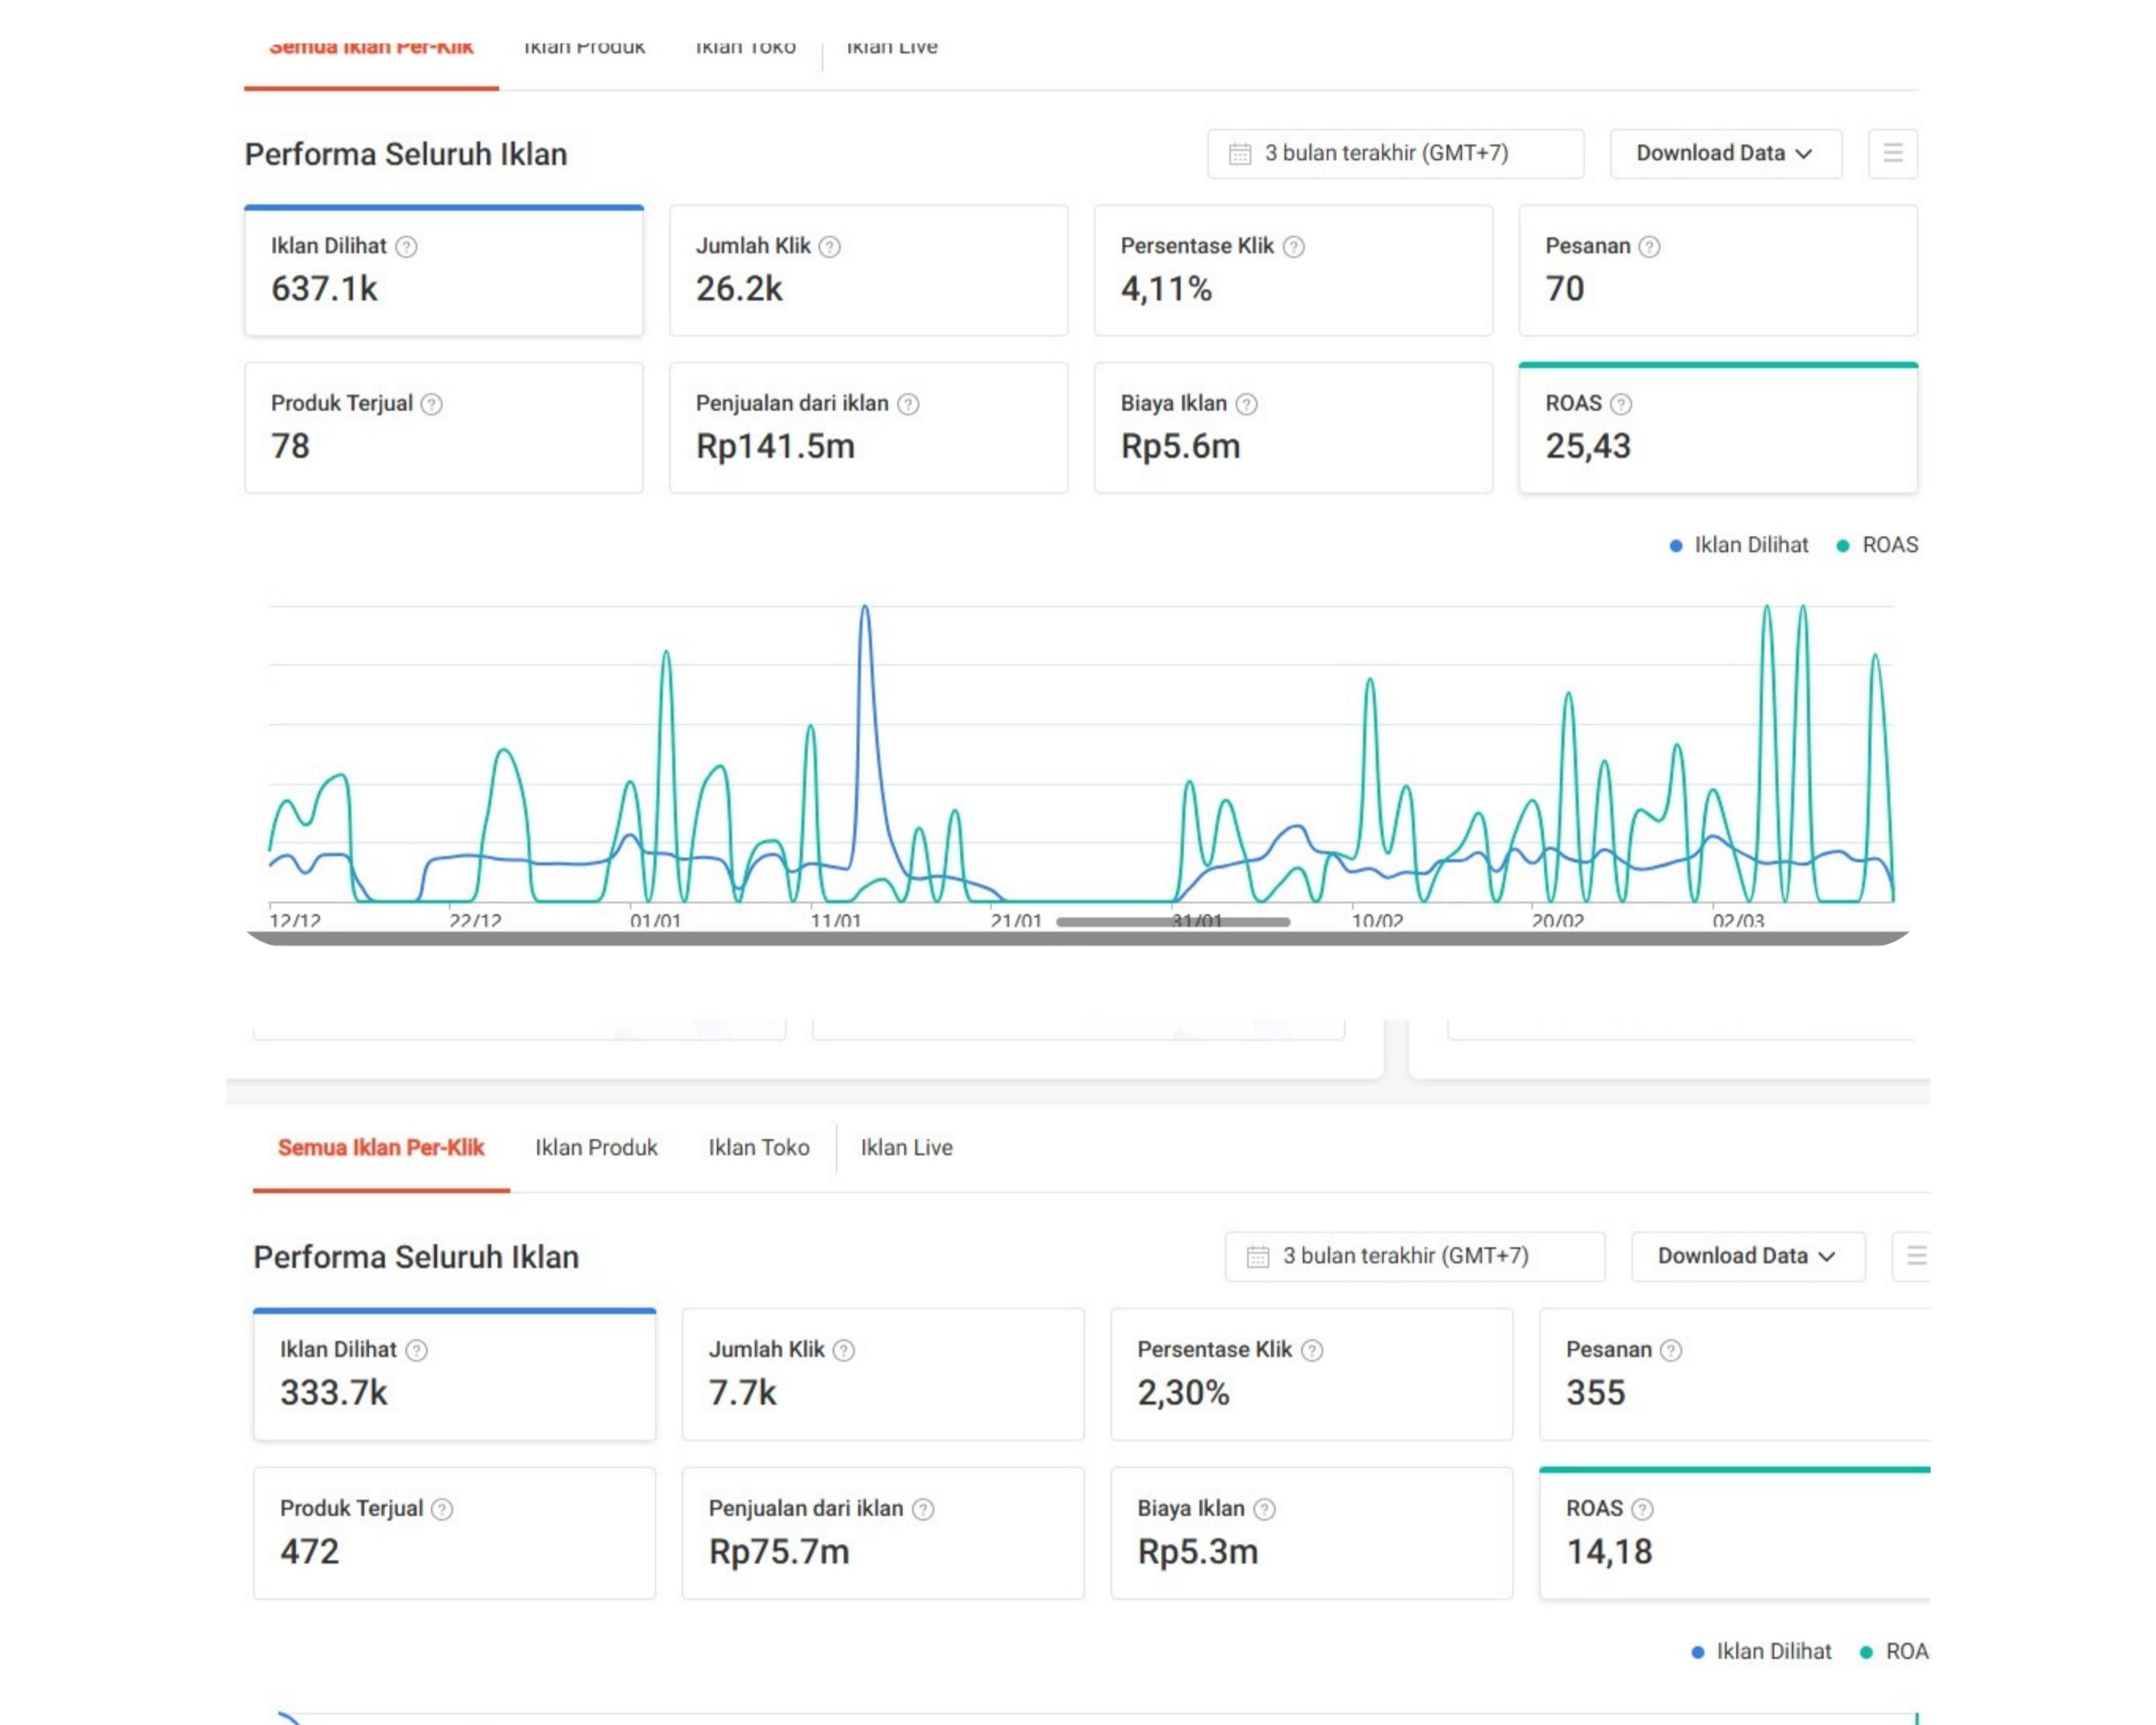Open top 3 bulan terakhir date picker
The width and height of the screenshot is (2156, 1725).
[x=1394, y=154]
